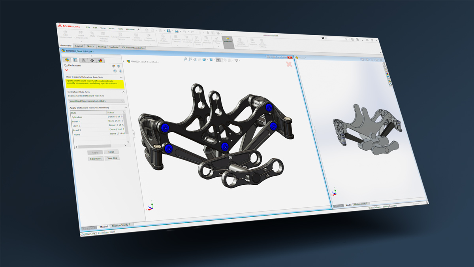Open the Edit menu
Image resolution: width=474 pixels, height=267 pixels.
pyautogui.click(x=95, y=28)
